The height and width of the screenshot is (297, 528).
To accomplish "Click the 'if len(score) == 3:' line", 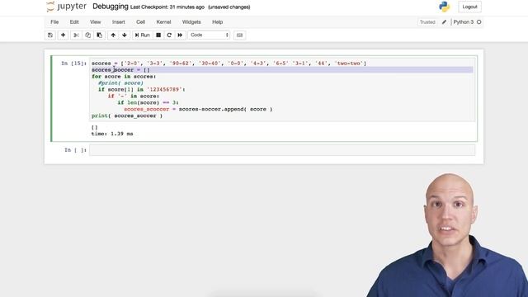I will pyautogui.click(x=148, y=102).
